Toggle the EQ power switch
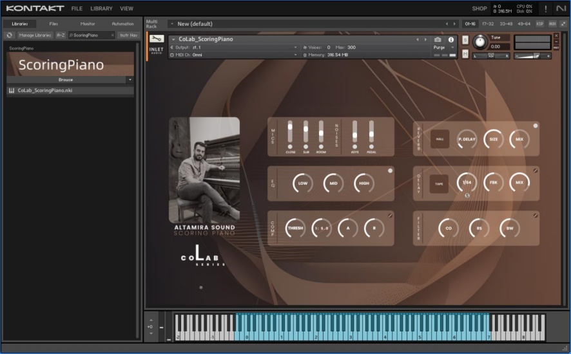 [390, 171]
